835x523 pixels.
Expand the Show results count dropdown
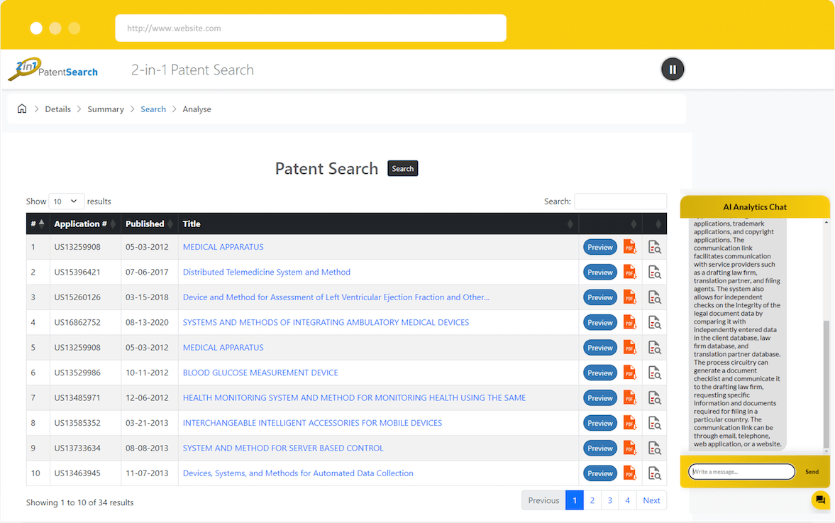[66, 202]
